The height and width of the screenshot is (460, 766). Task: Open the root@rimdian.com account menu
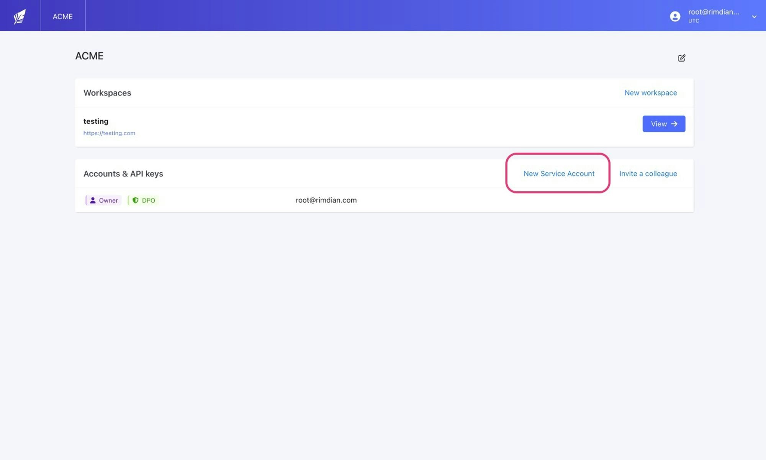[x=714, y=16]
